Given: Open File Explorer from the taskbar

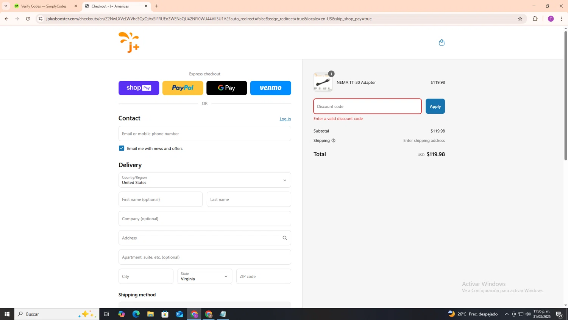Looking at the screenshot, I should click(x=150, y=314).
